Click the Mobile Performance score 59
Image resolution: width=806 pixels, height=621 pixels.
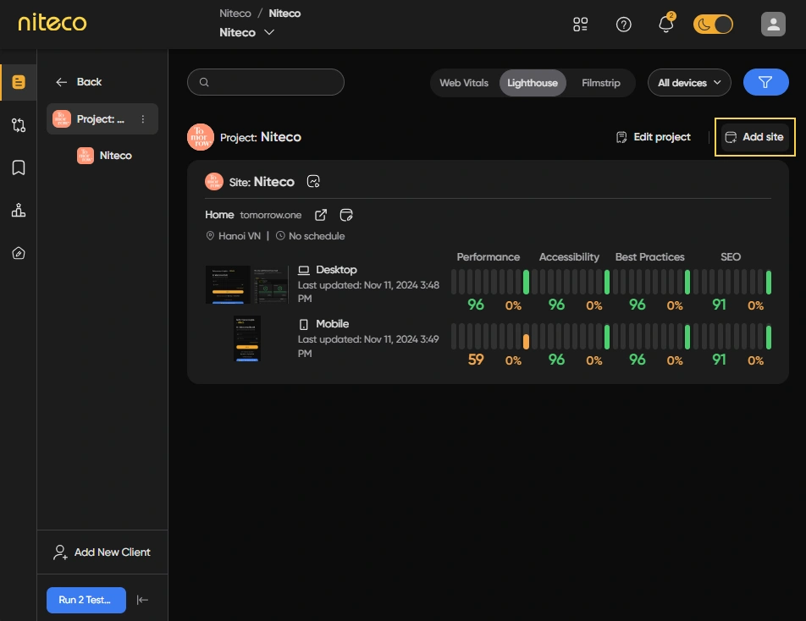(x=476, y=360)
